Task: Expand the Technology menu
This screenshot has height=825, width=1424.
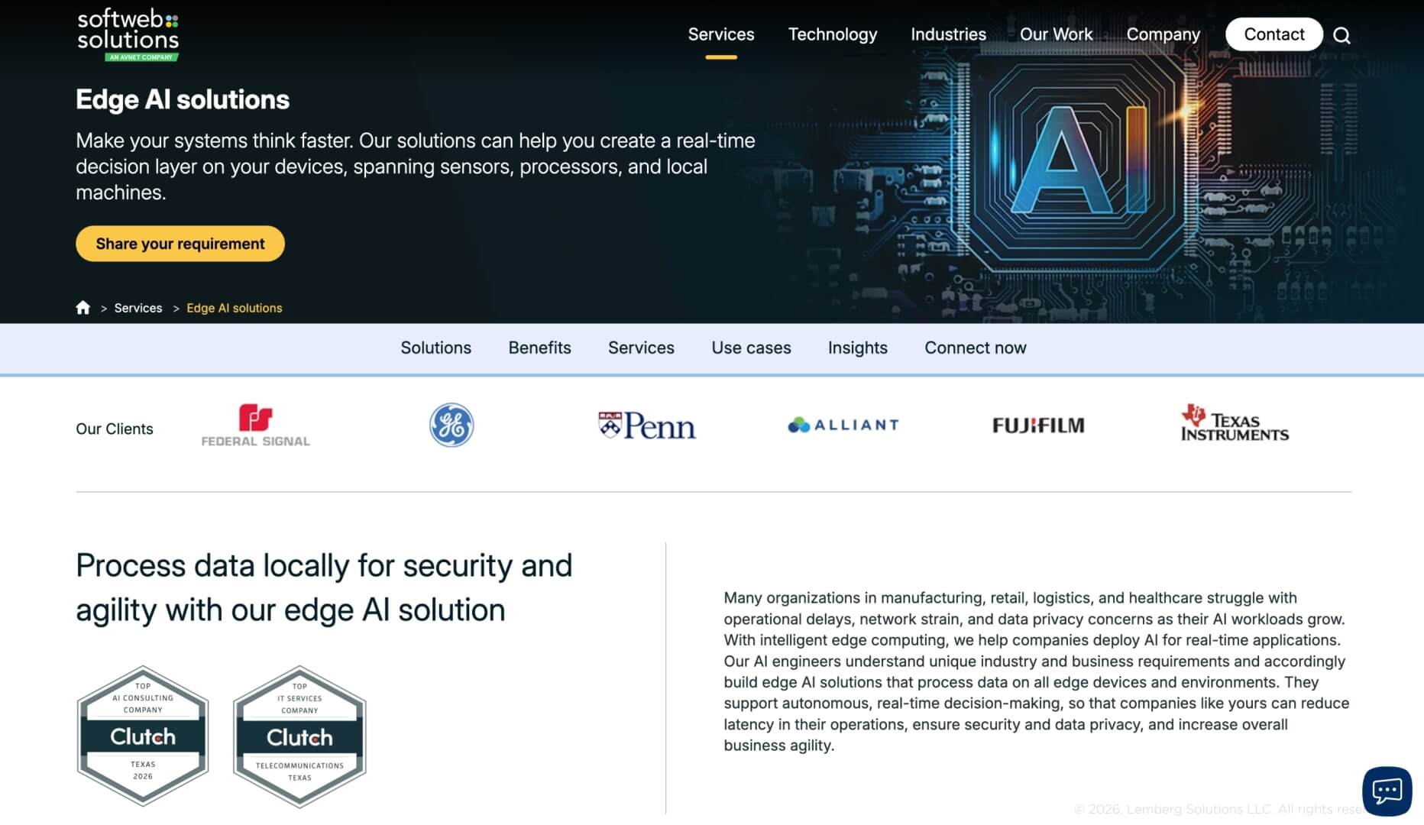Action: point(832,34)
